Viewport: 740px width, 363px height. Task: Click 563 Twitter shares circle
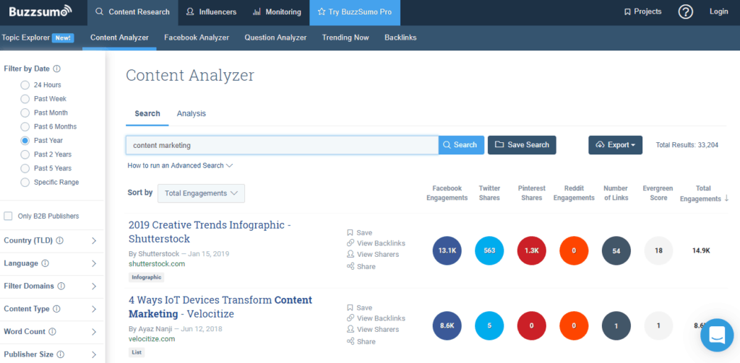tap(489, 251)
